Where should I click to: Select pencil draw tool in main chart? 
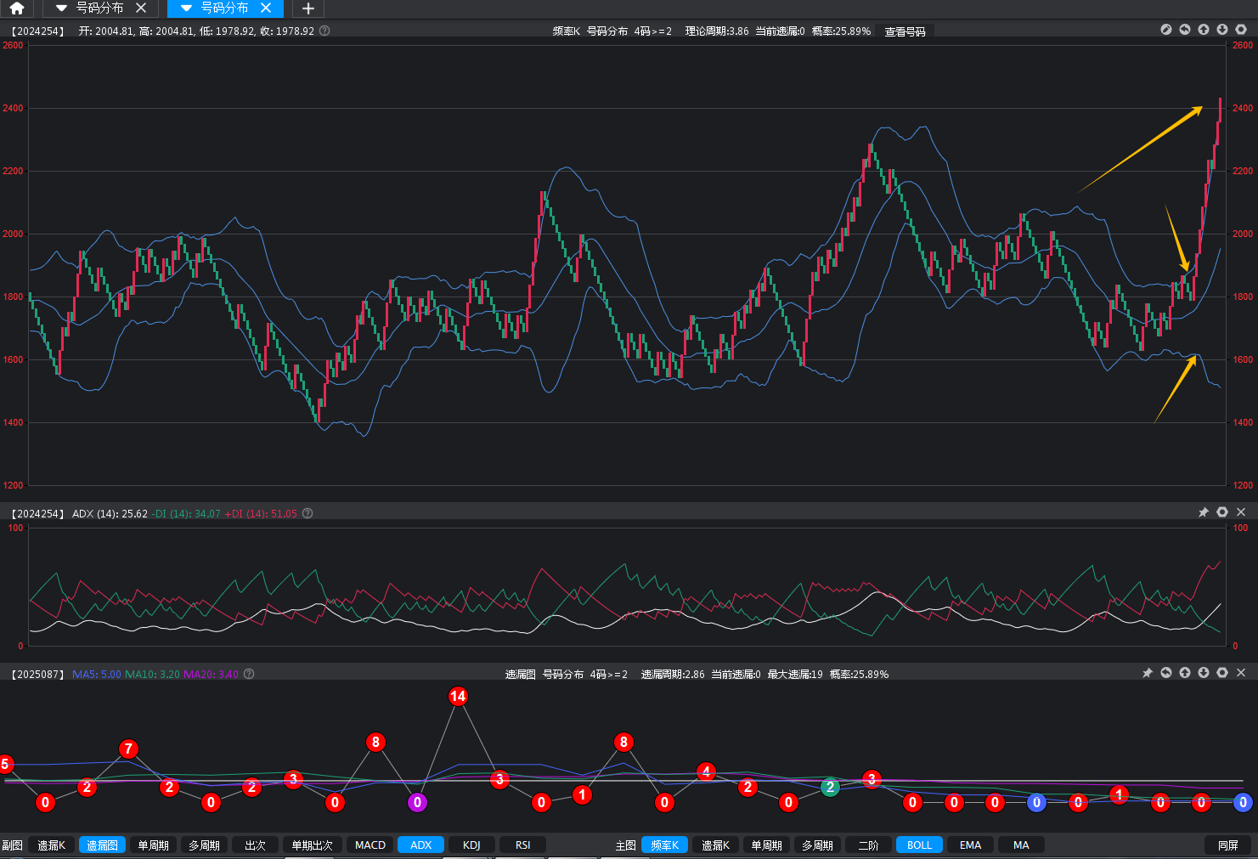(x=1166, y=29)
